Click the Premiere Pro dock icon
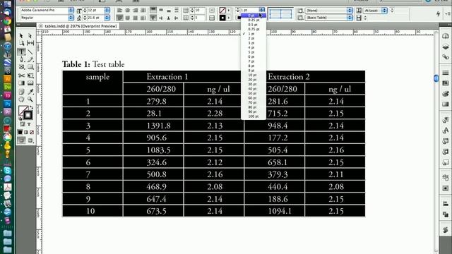Screen dimensions: 452x254 [7, 112]
